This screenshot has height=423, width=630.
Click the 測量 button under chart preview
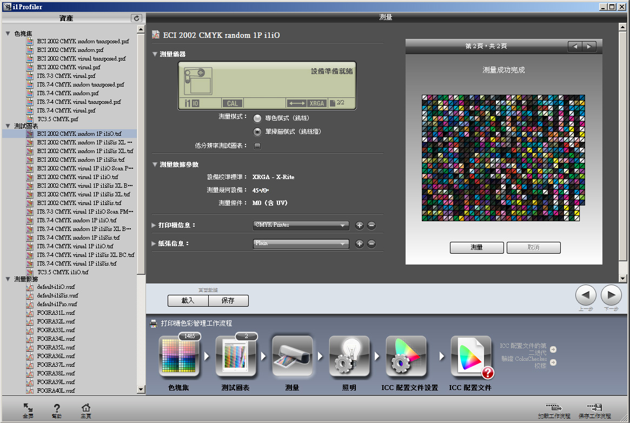(476, 247)
